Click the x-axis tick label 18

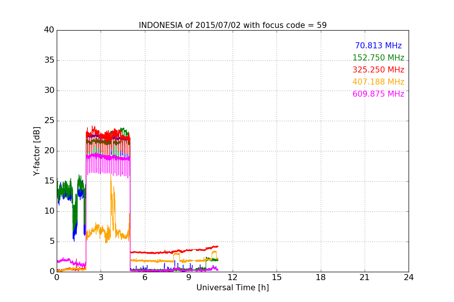coord(321,277)
